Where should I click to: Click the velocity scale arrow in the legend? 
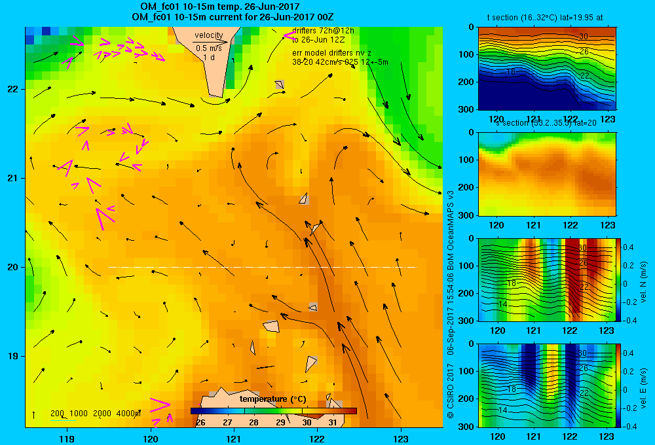pos(210,42)
